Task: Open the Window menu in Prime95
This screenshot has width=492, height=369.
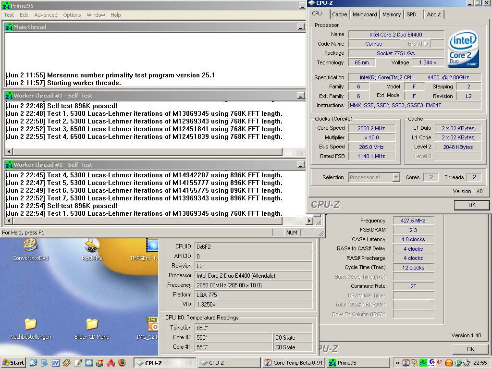Action: point(96,15)
